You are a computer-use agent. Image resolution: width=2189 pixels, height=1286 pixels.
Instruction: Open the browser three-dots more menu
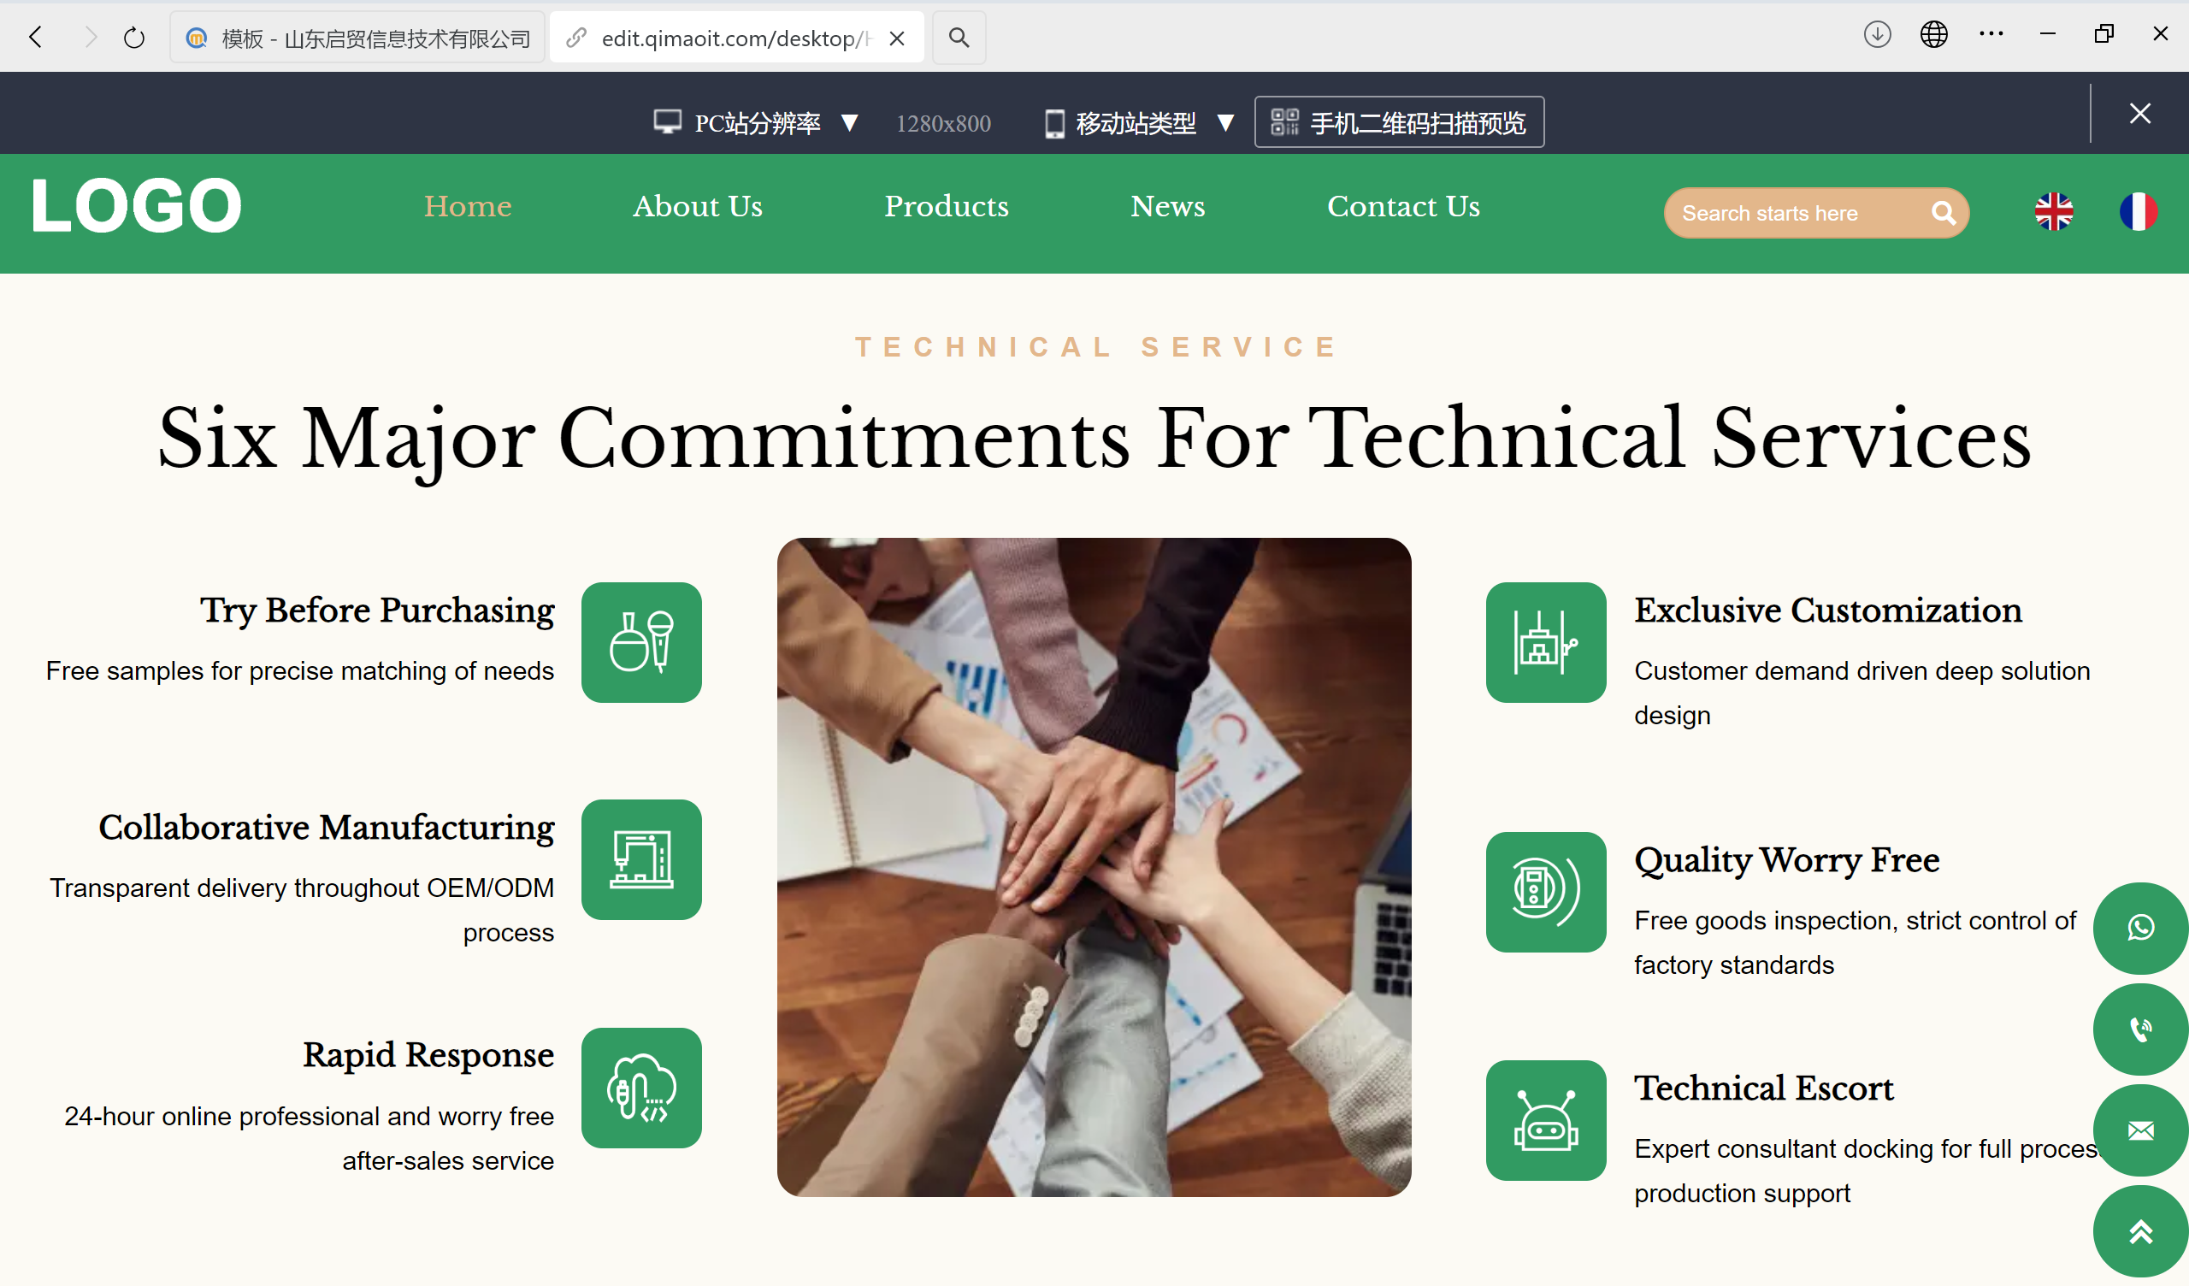(1990, 36)
